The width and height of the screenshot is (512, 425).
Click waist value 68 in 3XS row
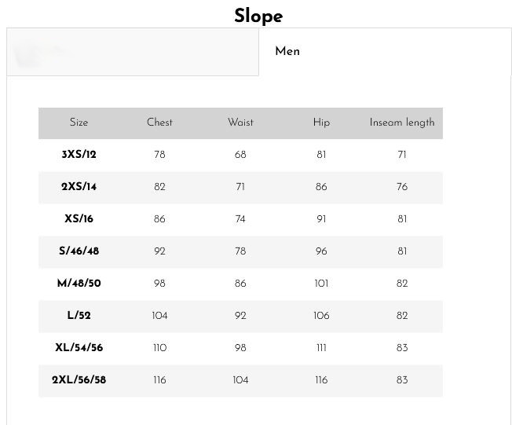(240, 155)
